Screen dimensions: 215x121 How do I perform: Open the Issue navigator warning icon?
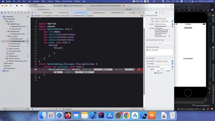point(15,13)
